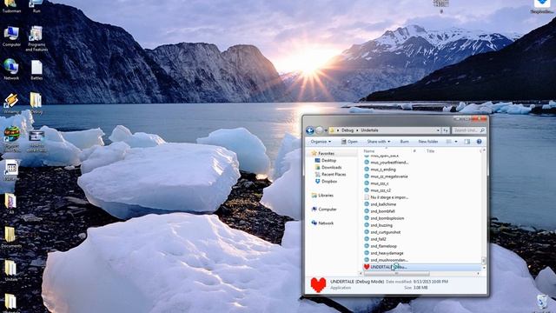Click the blue Help icon

pyautogui.click(x=479, y=142)
